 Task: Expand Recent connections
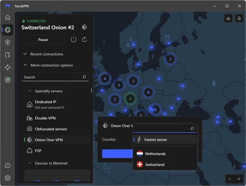(x=43, y=54)
